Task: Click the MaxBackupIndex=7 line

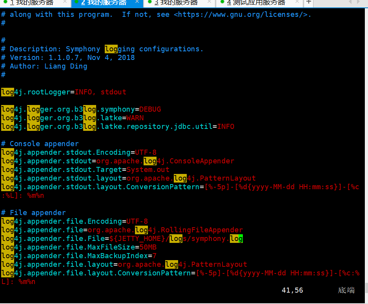Action: coord(78,256)
